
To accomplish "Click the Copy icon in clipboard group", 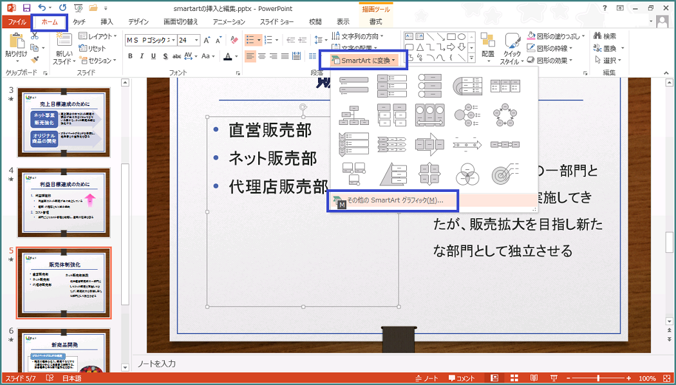I will 35,48.
